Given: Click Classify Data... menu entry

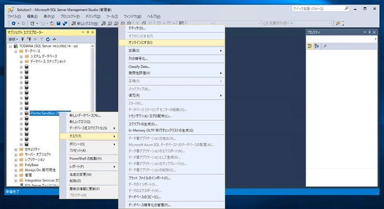Looking at the screenshot, I should pyautogui.click(x=171, y=67).
